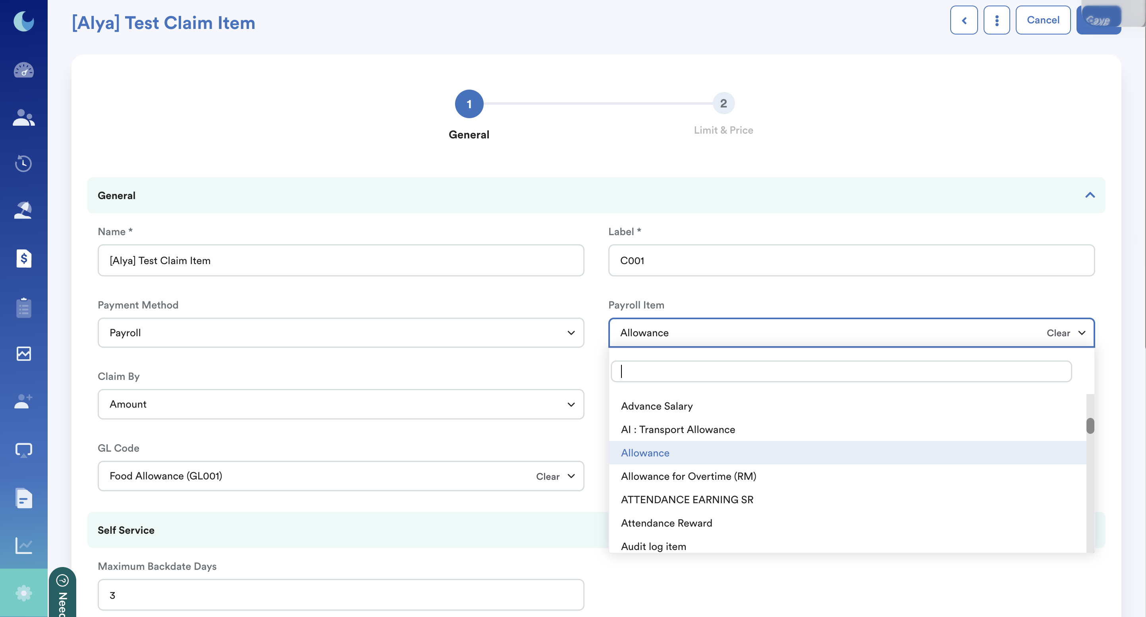Click the Cancel button
1146x617 pixels.
click(x=1043, y=21)
